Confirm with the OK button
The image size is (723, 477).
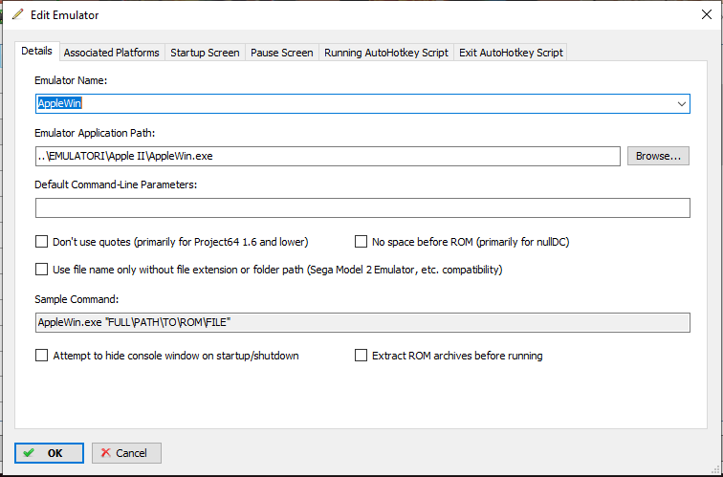click(50, 453)
